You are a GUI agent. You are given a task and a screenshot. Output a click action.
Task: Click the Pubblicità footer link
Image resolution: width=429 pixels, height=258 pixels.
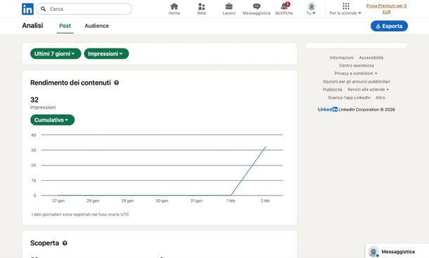click(x=332, y=90)
